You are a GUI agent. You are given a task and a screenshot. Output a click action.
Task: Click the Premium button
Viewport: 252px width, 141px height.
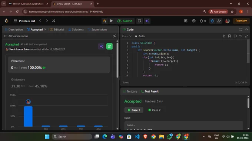241,21
